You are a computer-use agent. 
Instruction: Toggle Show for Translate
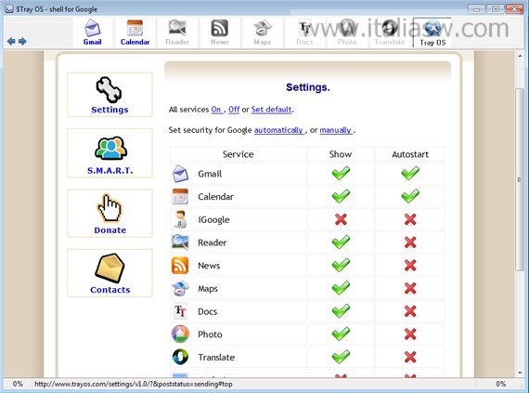(x=341, y=357)
